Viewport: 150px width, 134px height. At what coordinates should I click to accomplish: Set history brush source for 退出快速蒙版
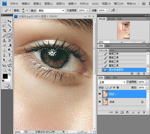[100, 70]
